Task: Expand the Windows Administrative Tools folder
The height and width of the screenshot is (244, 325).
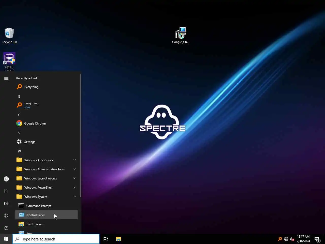Action: (x=46, y=169)
